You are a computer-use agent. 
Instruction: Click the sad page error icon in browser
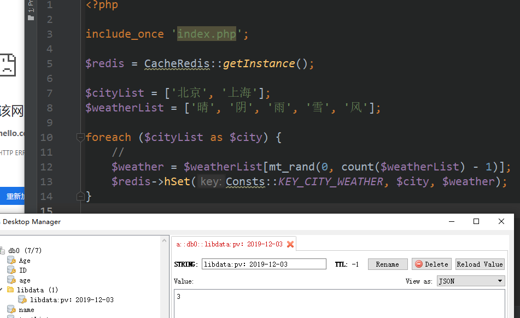click(8, 64)
